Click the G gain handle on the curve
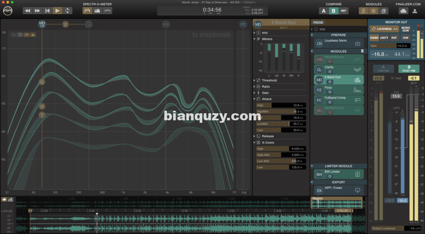This screenshot has height=234, width=425. [x=42, y=82]
